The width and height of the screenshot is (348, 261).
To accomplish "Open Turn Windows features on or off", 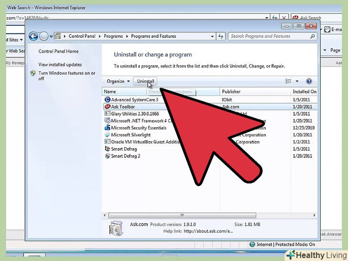I will pos(66,76).
